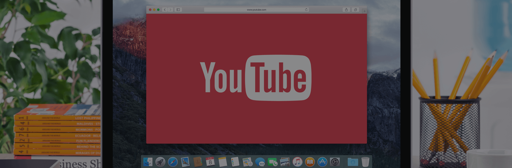
Task: Open iTunes from the Dock
Action: tap(297, 162)
